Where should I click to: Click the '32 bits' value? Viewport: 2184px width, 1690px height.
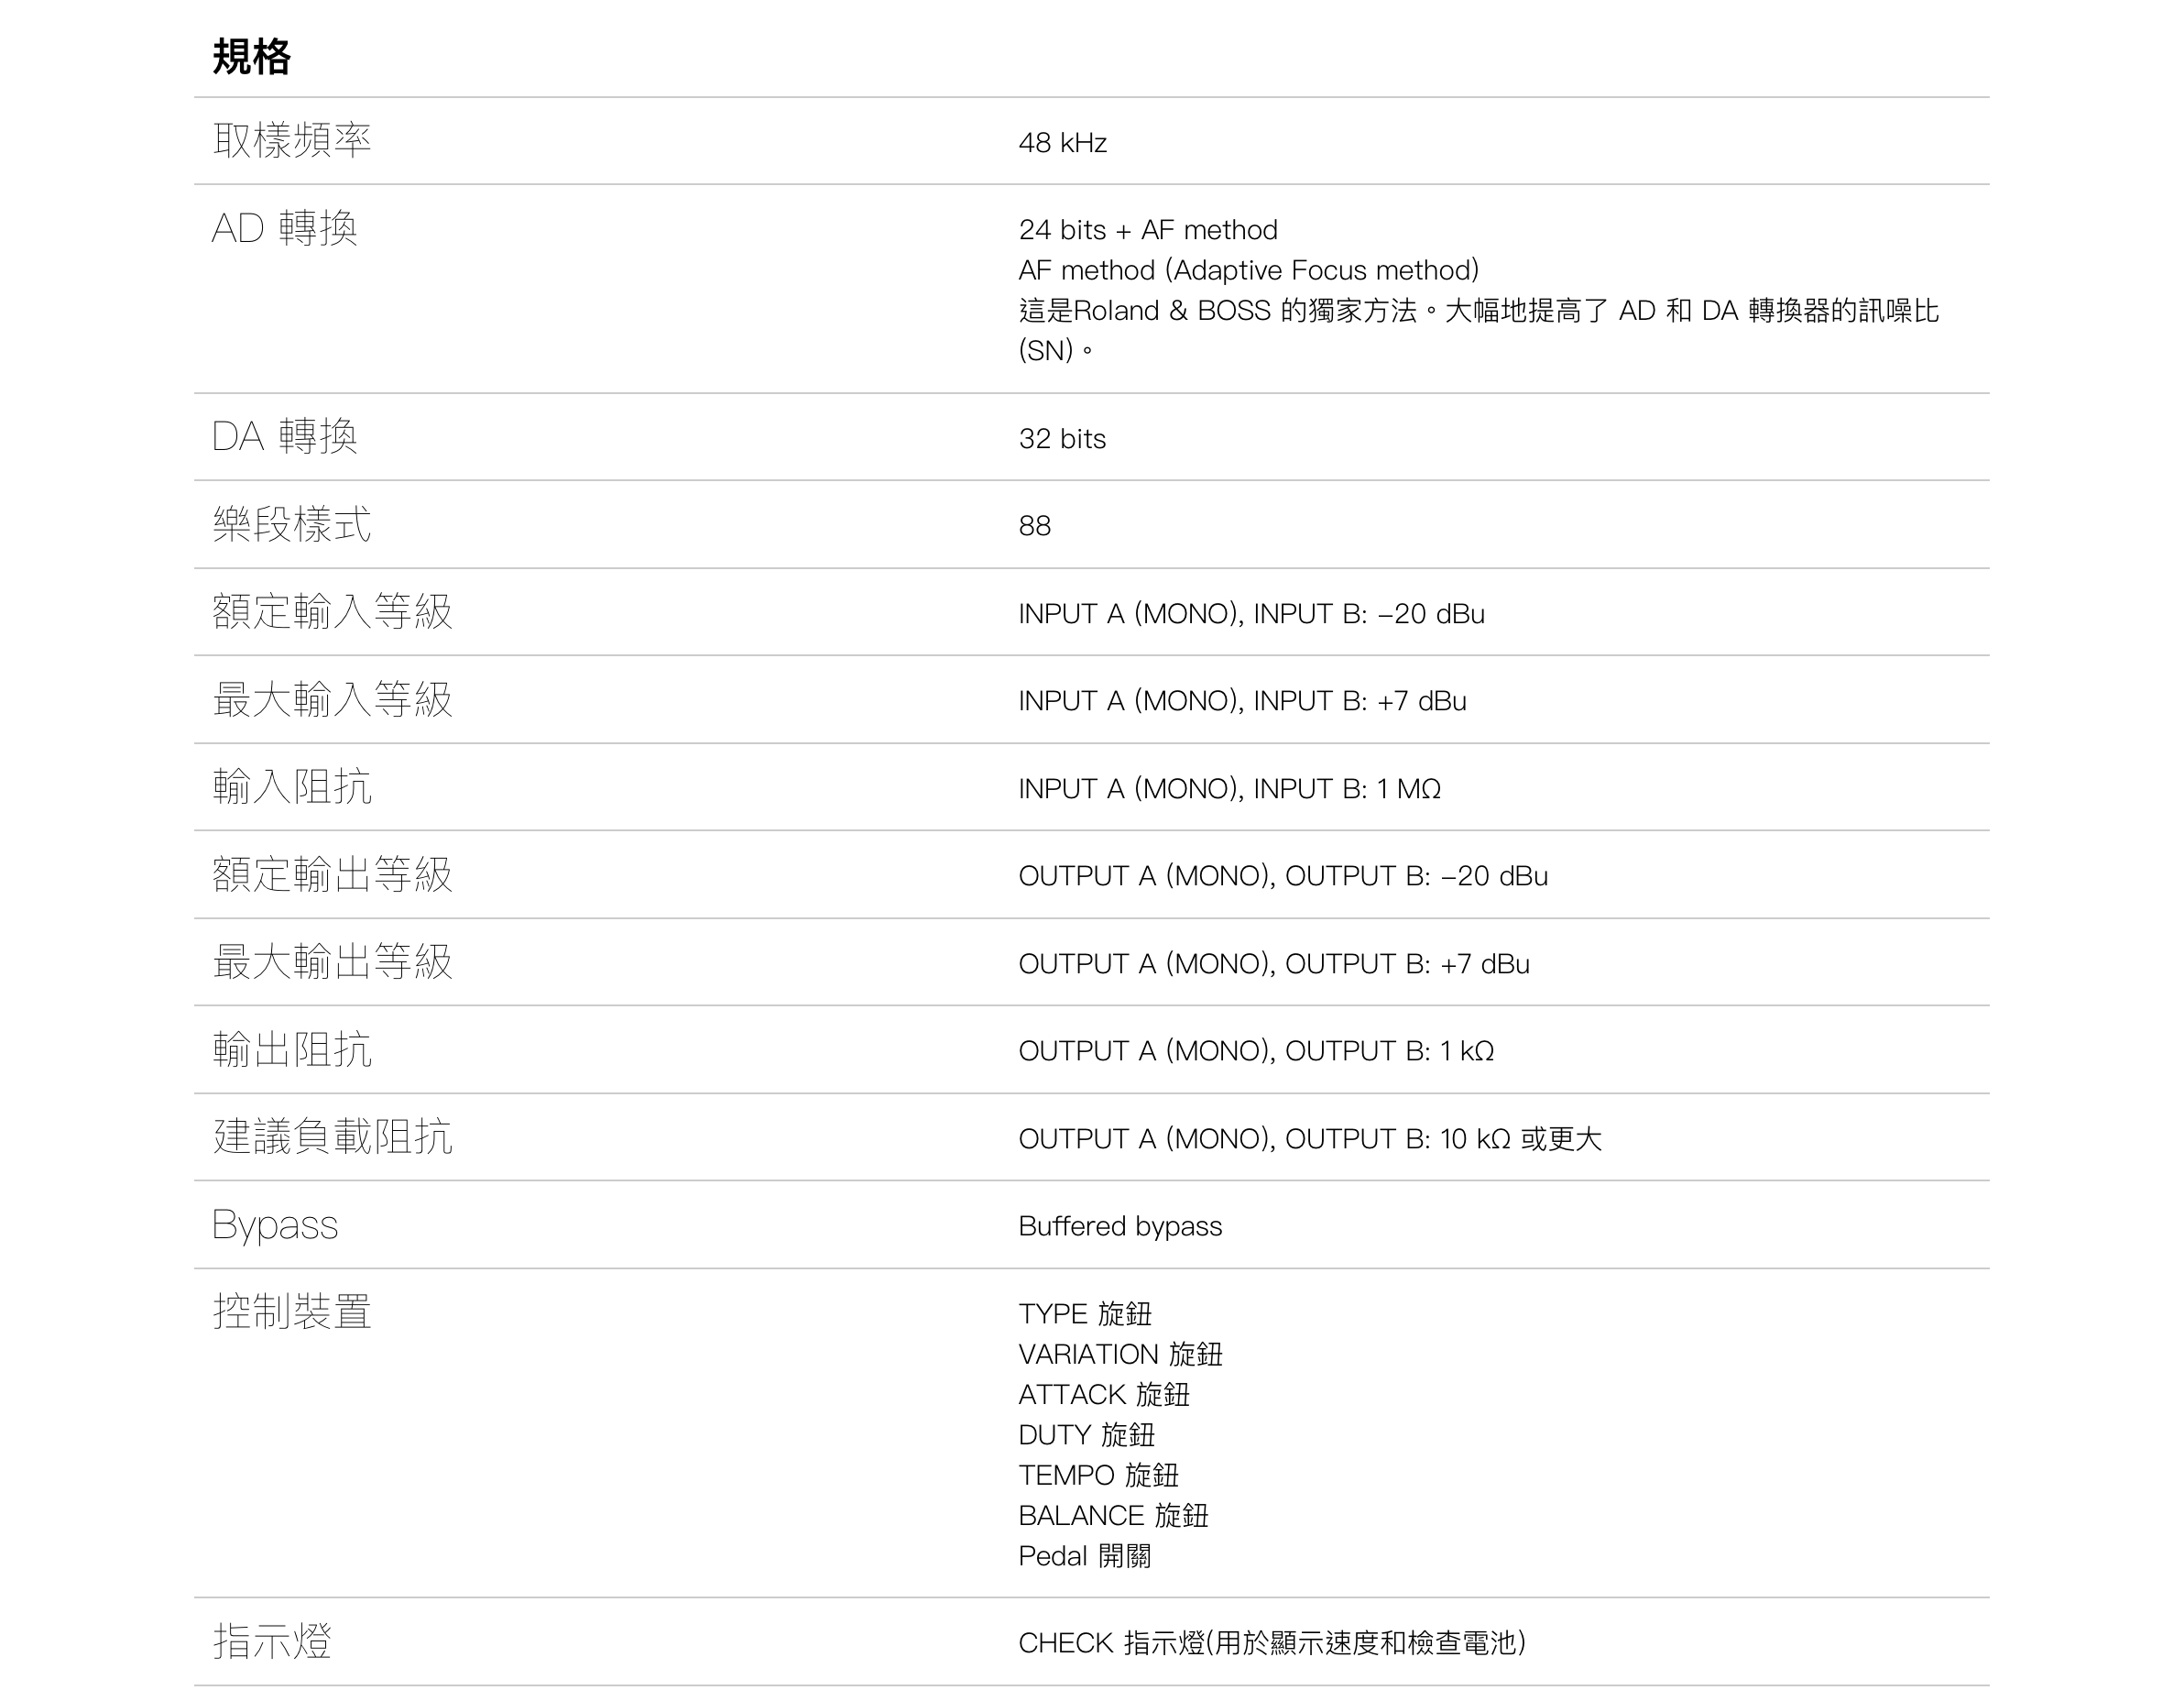tap(1062, 439)
